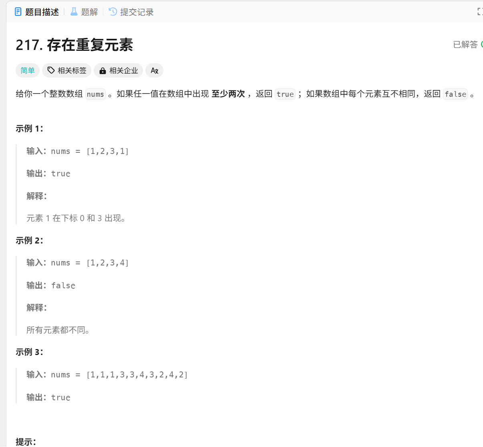Click the 示例 2 output false

[63, 285]
